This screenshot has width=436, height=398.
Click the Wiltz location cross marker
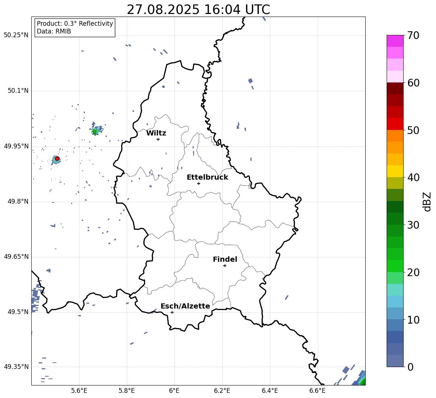158,139
